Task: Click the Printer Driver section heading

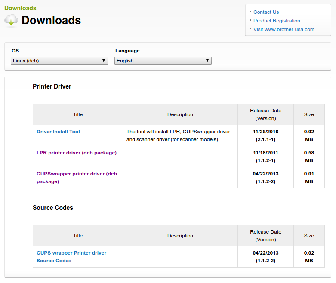Action: click(x=52, y=86)
